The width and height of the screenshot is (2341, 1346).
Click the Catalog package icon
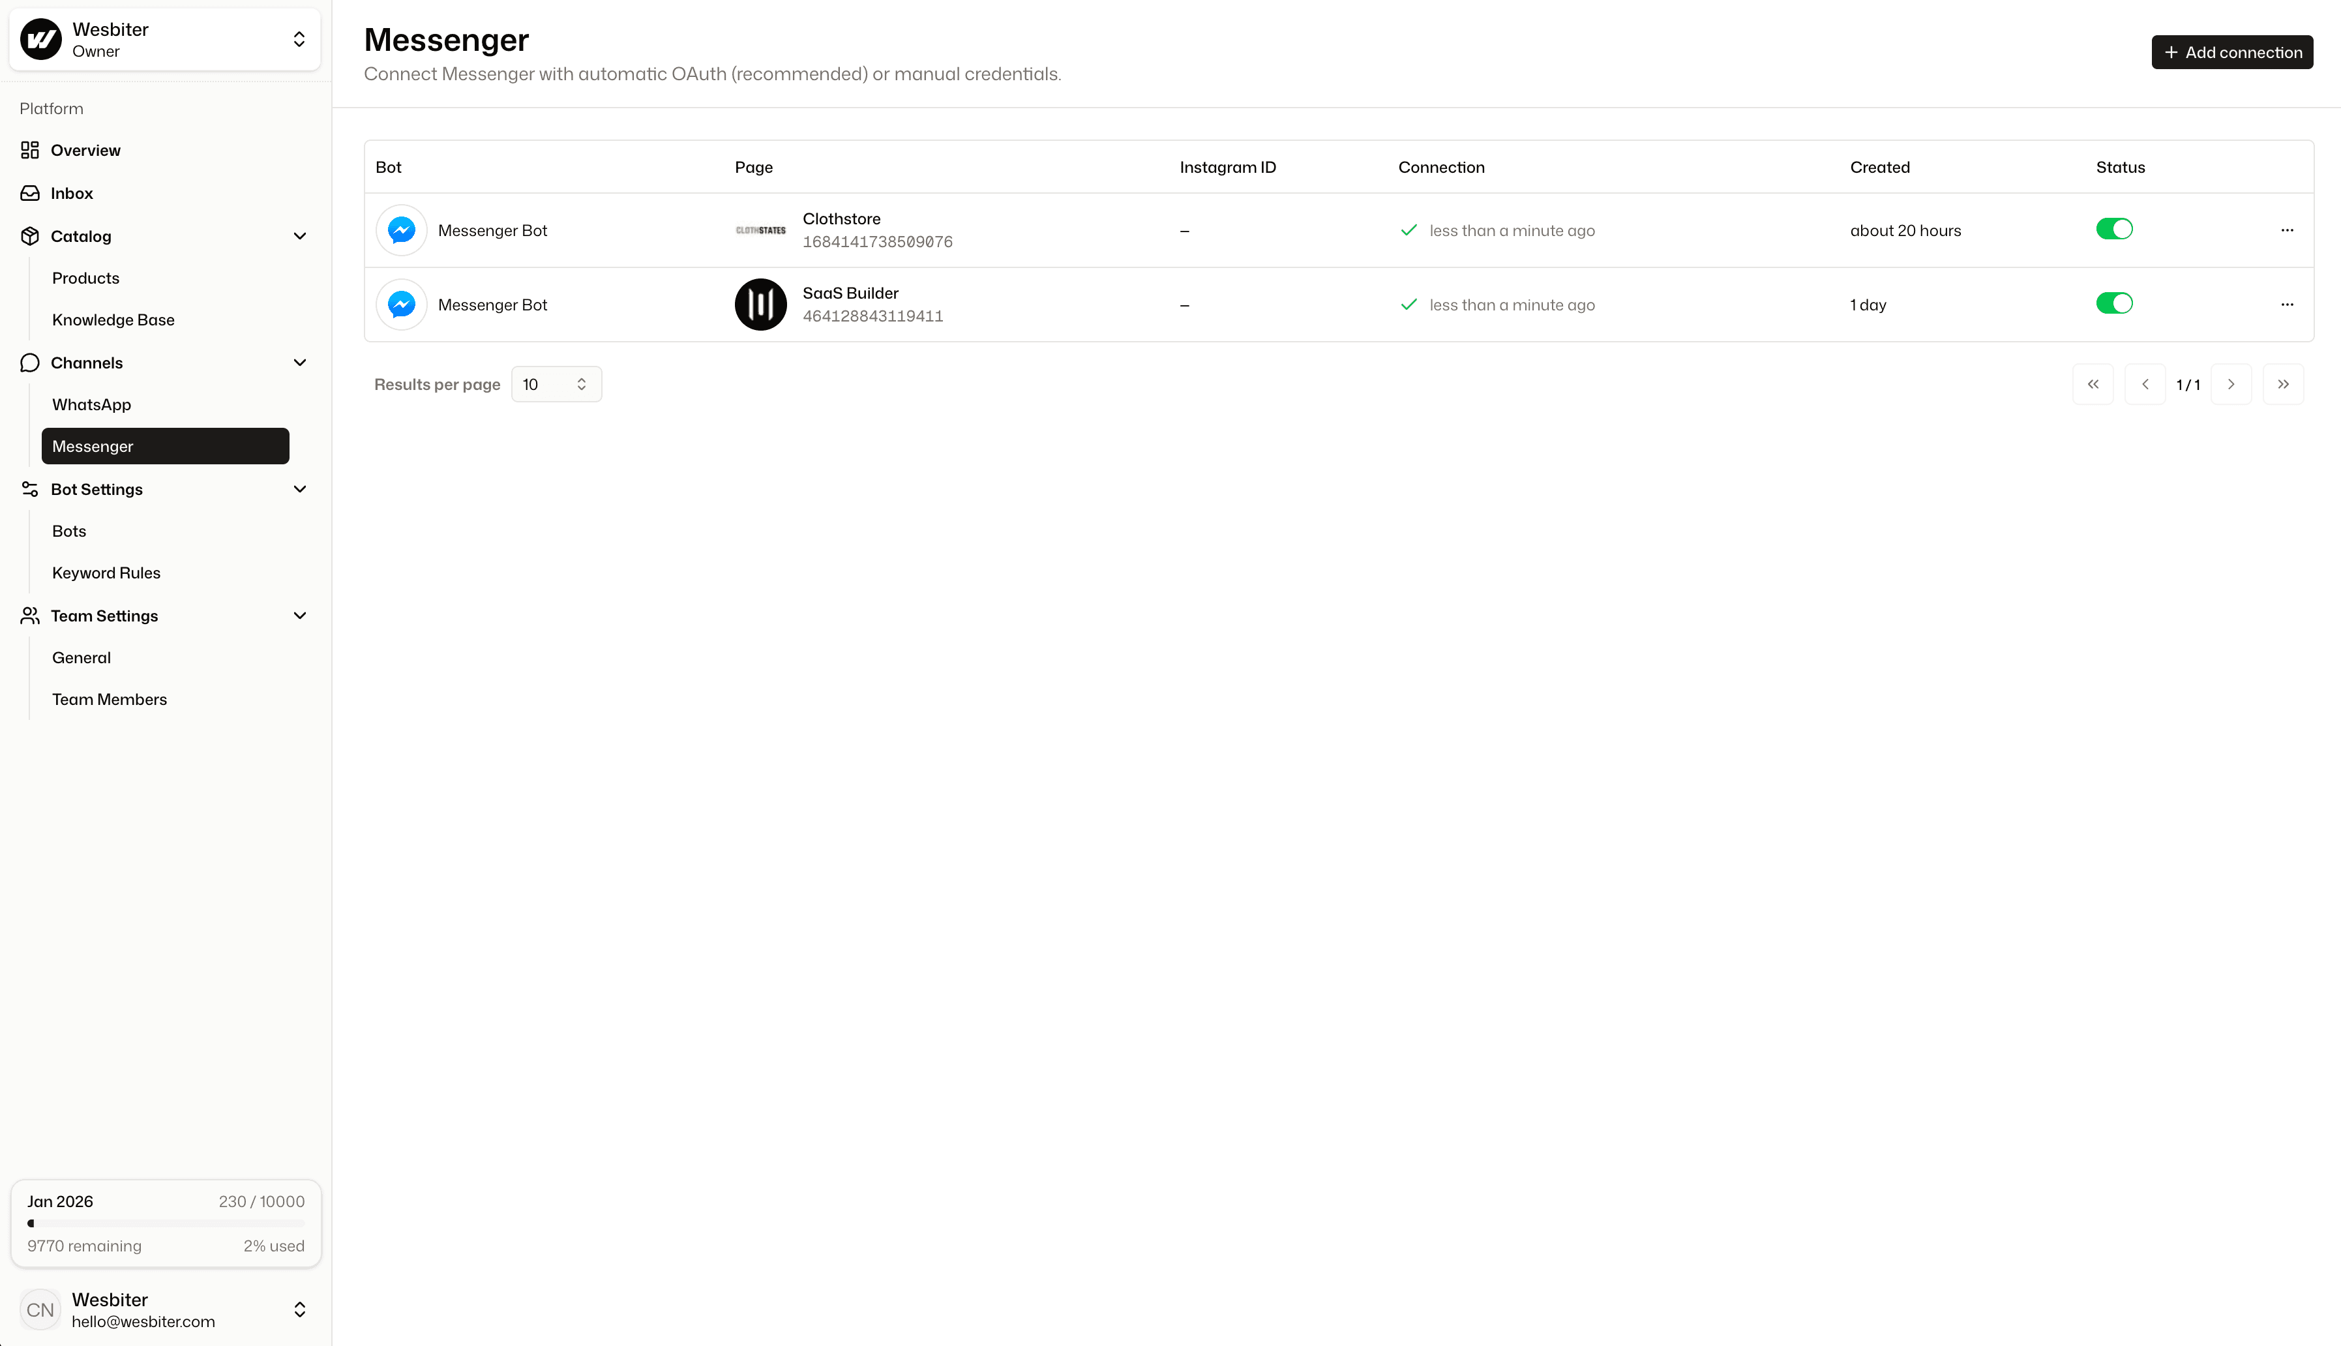coord(29,235)
